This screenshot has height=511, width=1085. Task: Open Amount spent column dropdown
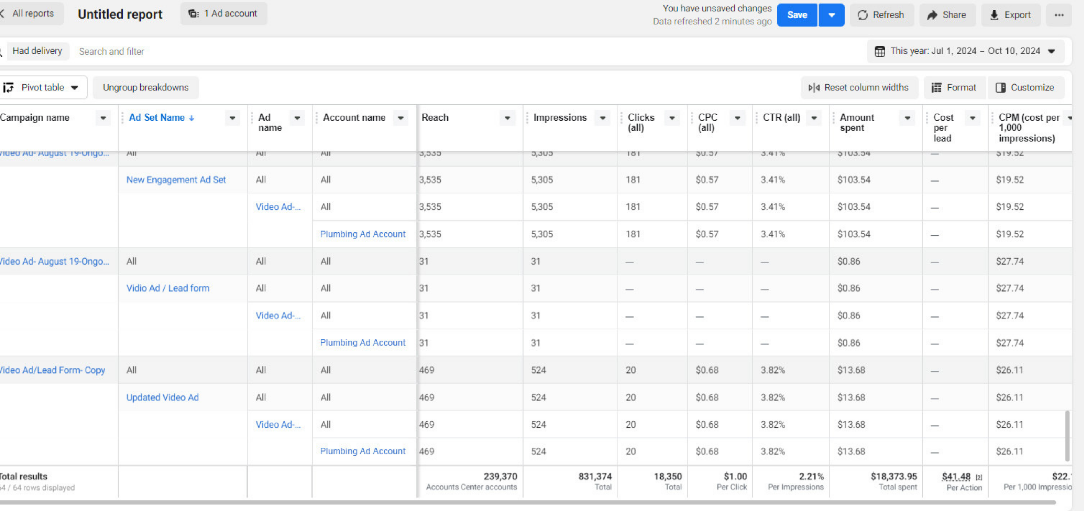coord(907,118)
